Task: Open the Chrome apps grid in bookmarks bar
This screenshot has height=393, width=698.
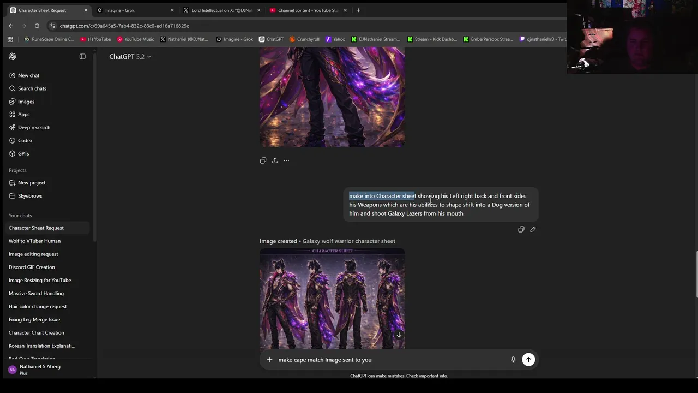Action: [10, 39]
